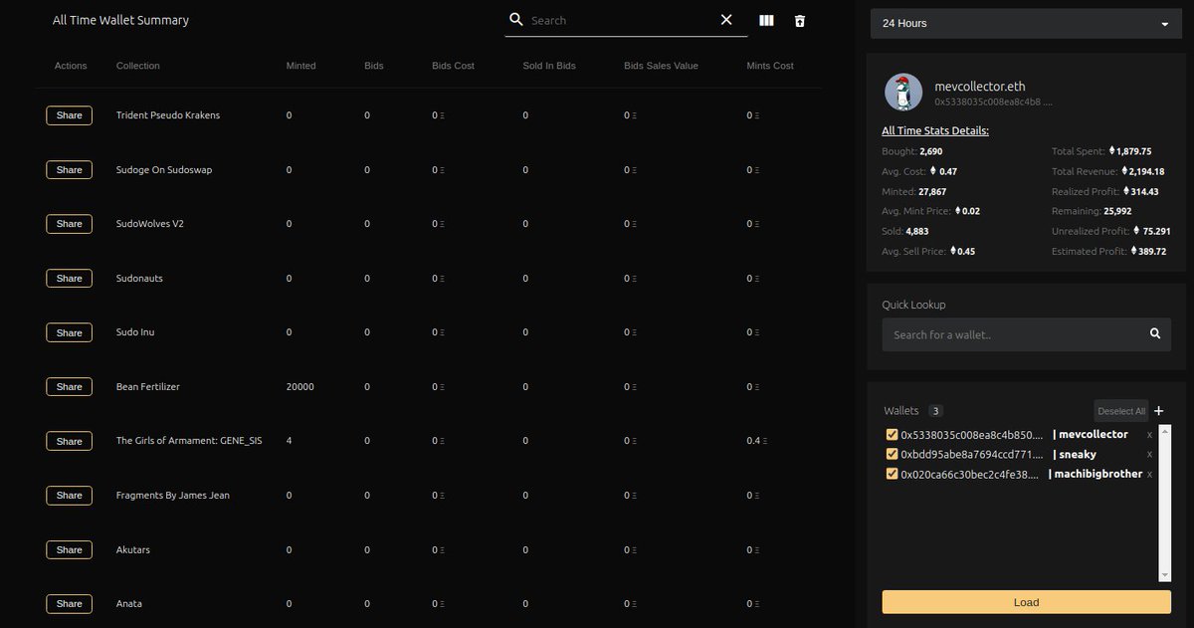The width and height of the screenshot is (1194, 628).
Task: Open the 24 Hours time range dropdown
Action: [x=1026, y=24]
